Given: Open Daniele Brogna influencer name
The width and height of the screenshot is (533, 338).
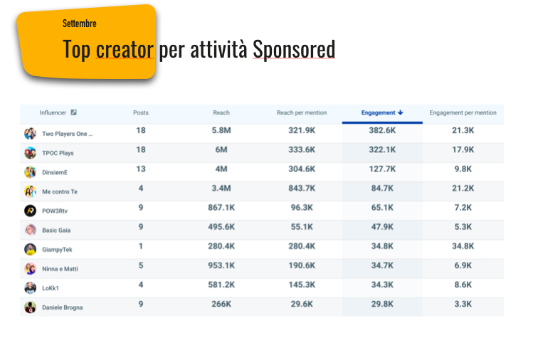Looking at the screenshot, I should (x=63, y=307).
